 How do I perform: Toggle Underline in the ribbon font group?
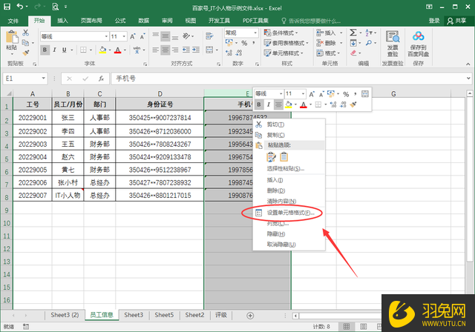(x=65, y=50)
